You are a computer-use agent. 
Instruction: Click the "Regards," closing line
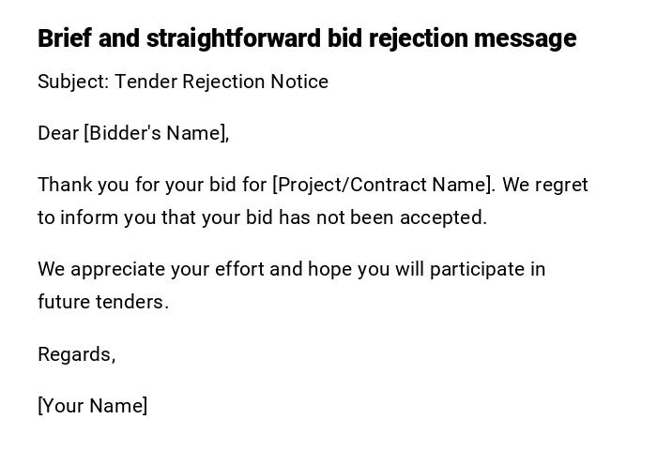pos(76,354)
